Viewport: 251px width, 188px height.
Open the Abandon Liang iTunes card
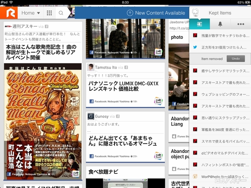179,128
